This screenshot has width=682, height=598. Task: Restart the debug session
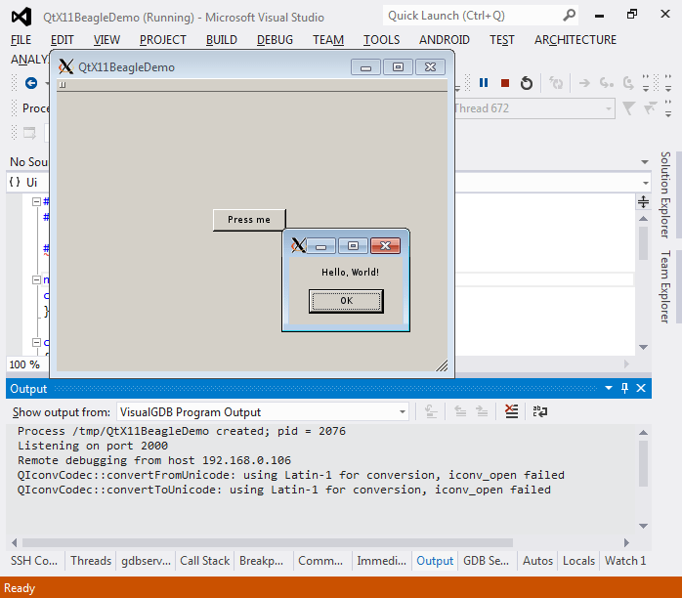527,83
